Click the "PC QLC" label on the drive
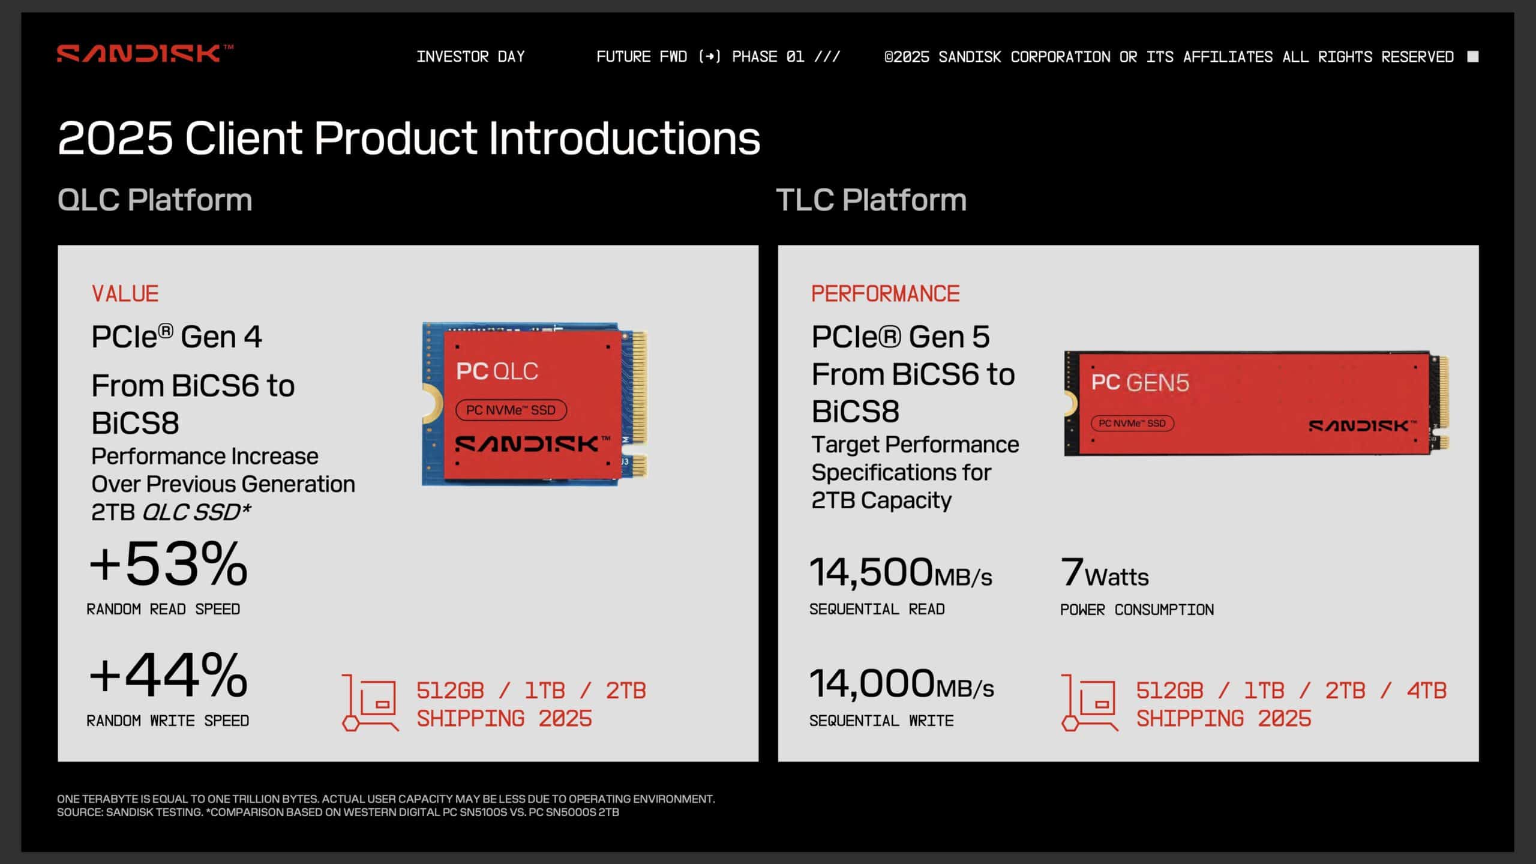Viewport: 1536px width, 864px height. (497, 371)
